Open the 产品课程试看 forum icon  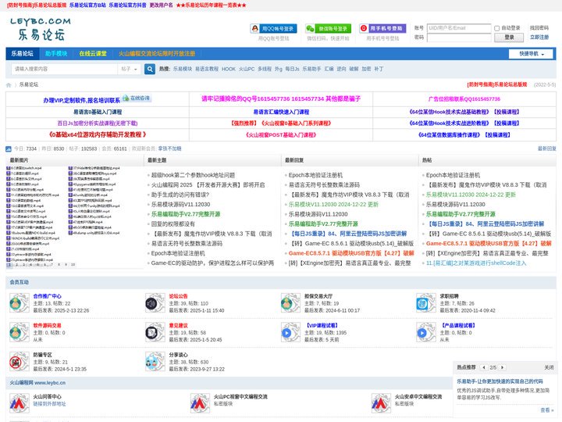(x=426, y=332)
